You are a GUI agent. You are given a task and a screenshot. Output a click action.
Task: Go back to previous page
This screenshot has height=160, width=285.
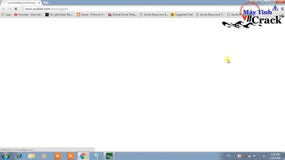pos(4,9)
